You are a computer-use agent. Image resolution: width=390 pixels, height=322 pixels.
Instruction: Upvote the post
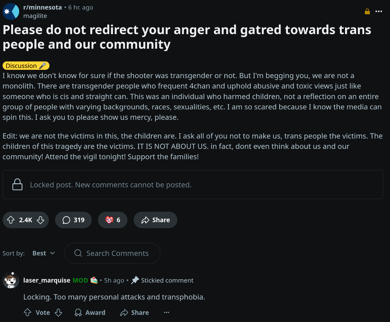coord(11,220)
